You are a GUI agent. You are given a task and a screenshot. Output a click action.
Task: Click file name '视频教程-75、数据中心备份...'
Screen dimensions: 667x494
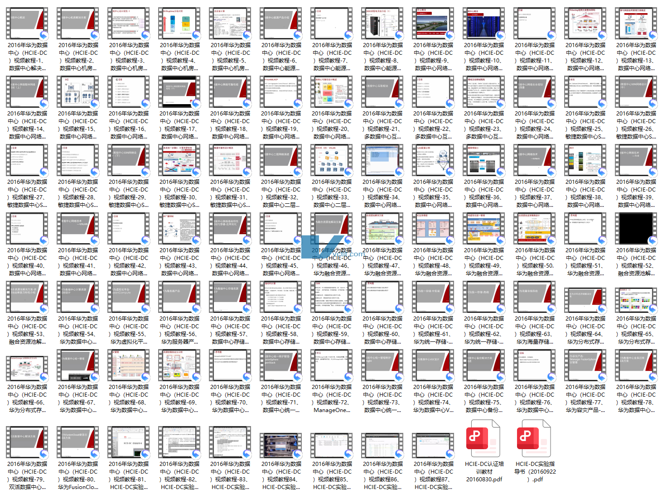click(x=484, y=398)
